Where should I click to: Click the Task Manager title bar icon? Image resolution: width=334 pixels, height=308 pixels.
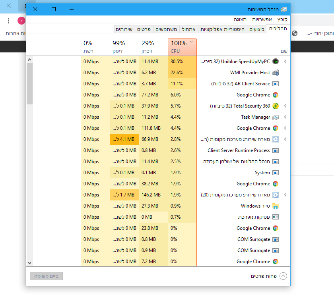[284, 10]
